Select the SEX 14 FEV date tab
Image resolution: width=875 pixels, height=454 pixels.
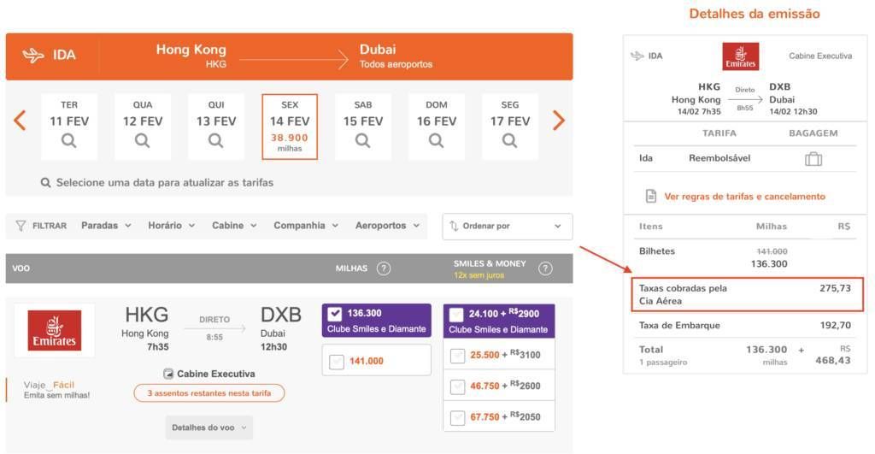pos(290,127)
